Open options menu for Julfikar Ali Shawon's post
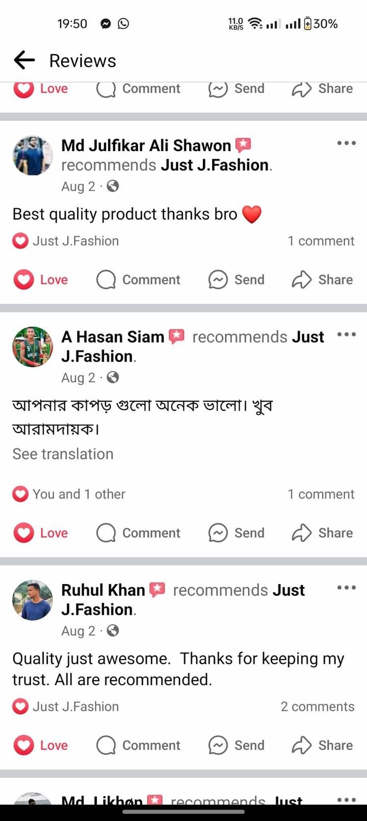367x821 pixels. tap(346, 143)
